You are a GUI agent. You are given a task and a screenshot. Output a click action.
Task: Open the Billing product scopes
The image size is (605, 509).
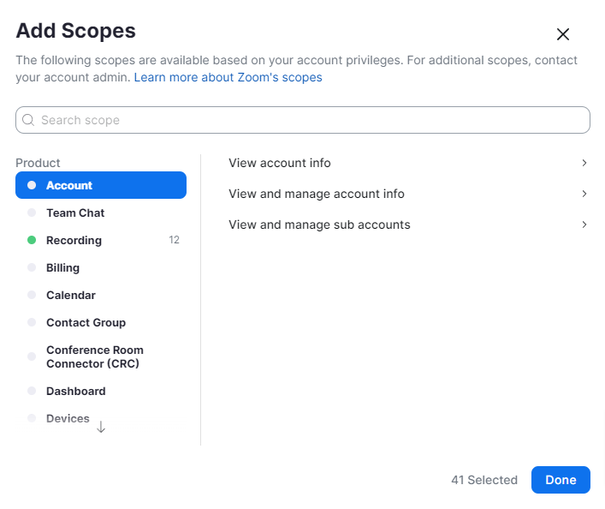click(x=62, y=267)
